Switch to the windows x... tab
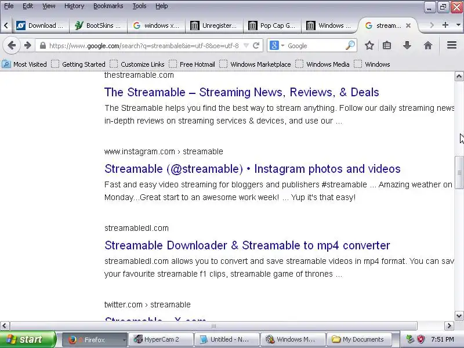Screen dimensions: 464x348 pyautogui.click(x=156, y=26)
